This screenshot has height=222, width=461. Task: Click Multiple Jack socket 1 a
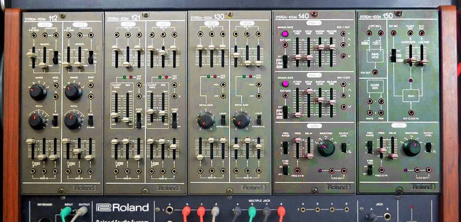pos(169,210)
